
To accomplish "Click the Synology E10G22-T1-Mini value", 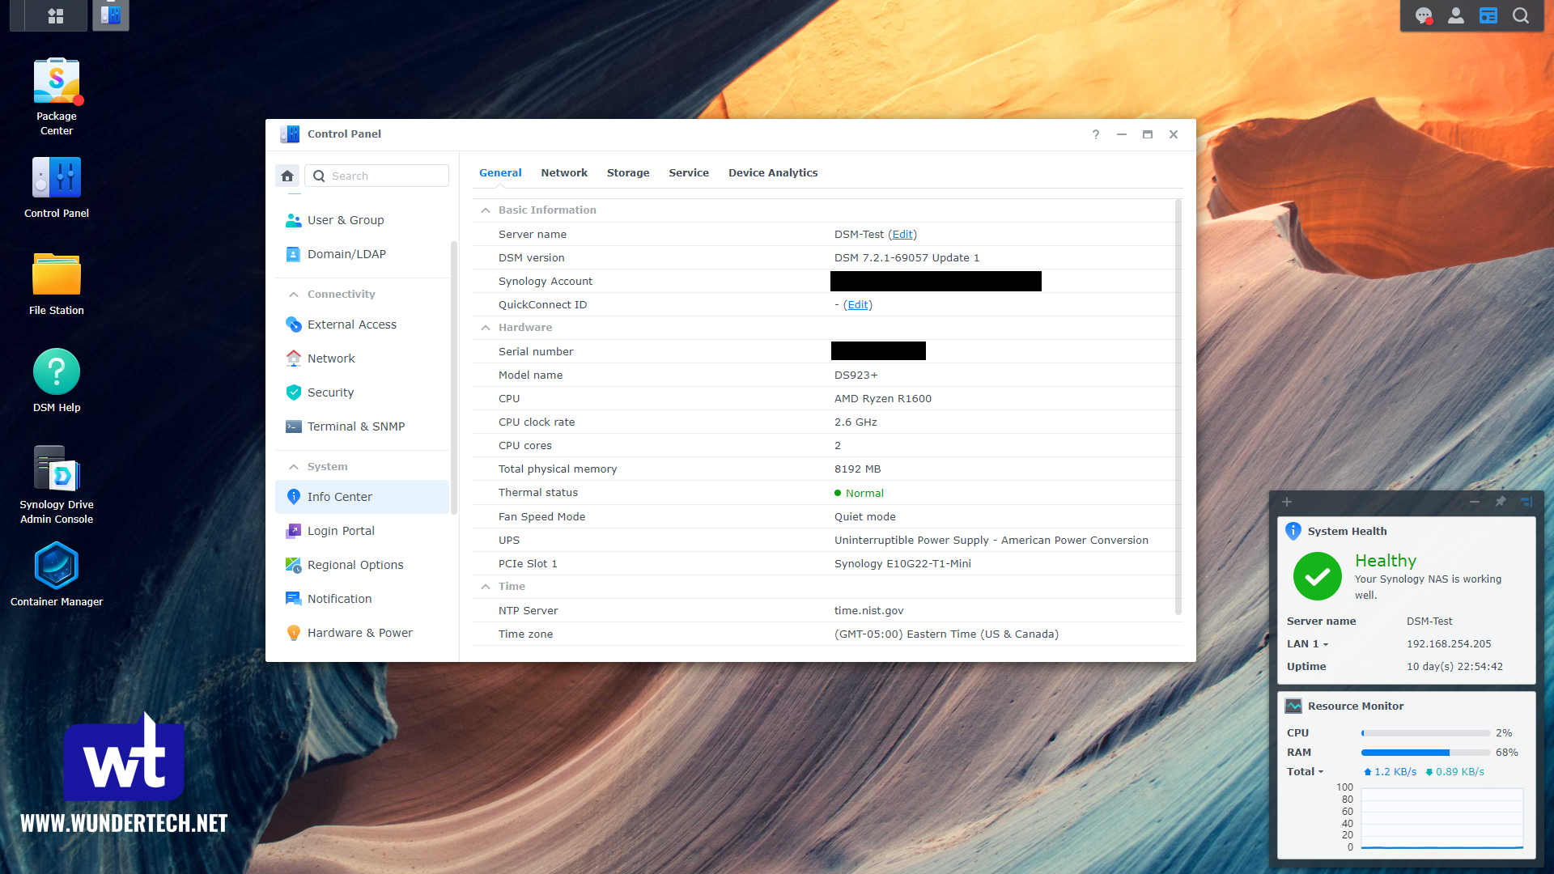I will click(x=902, y=564).
